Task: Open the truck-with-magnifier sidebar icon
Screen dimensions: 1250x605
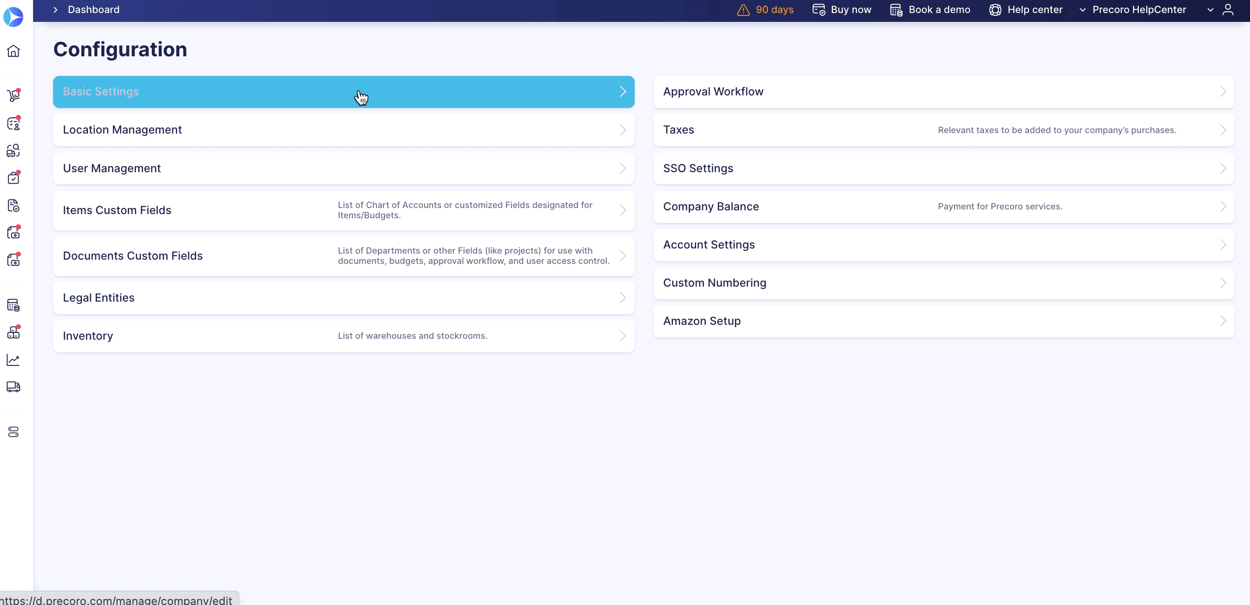Action: click(x=13, y=150)
